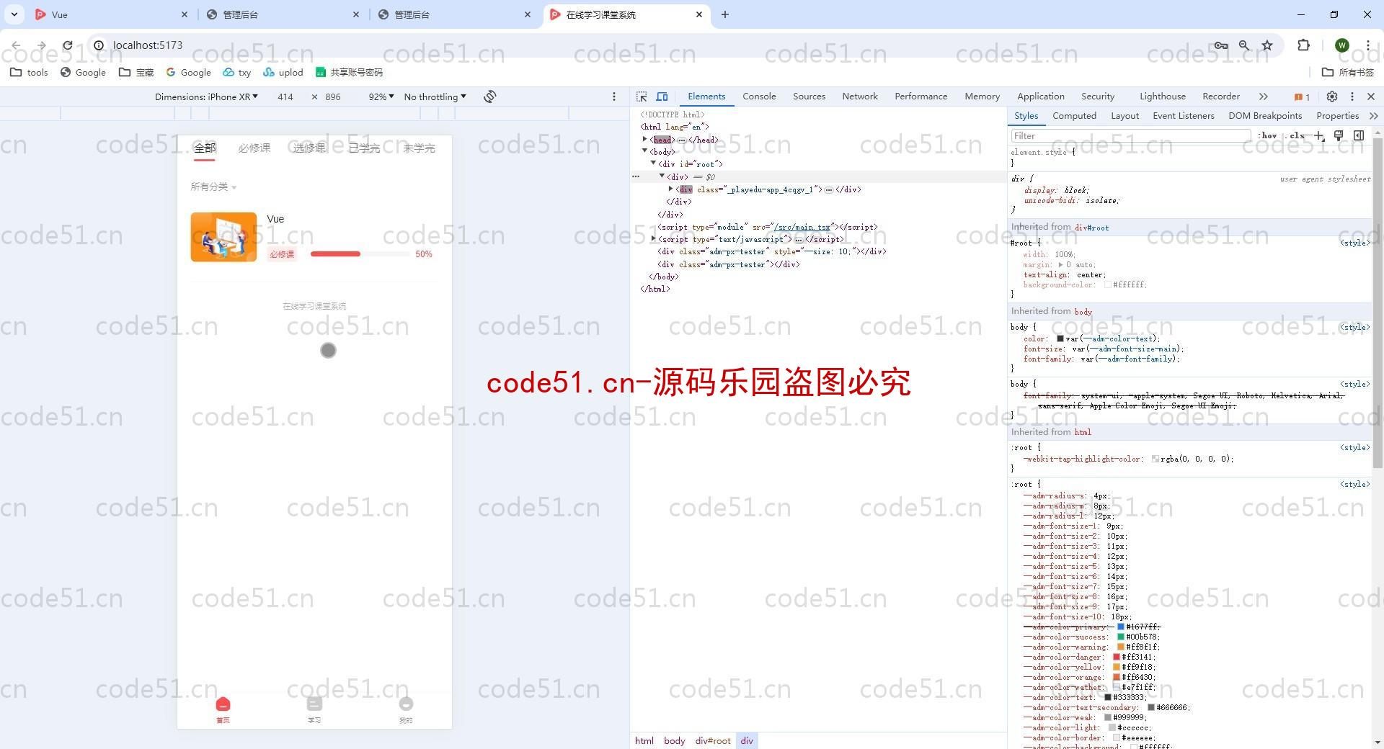Reload the localhost page
This screenshot has height=749, width=1384.
[x=67, y=45]
